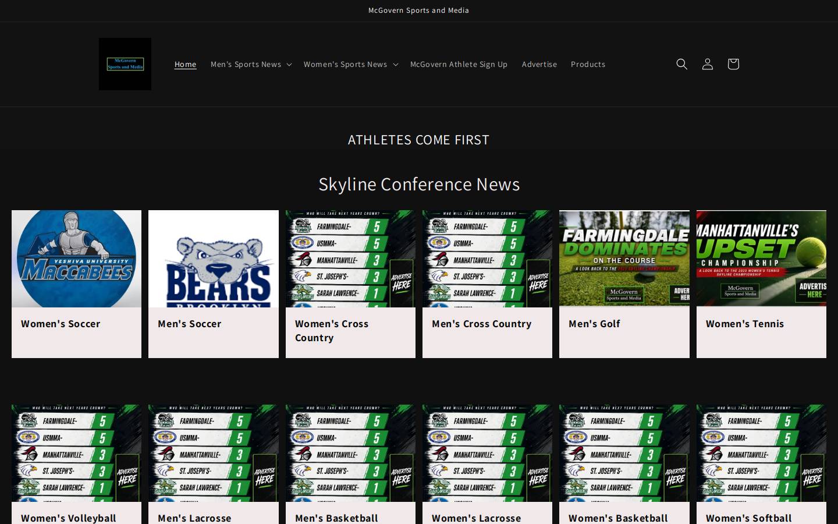Open McGovern Athlete Sign Up page
Viewport: 838px width, 524px height.
click(x=459, y=64)
